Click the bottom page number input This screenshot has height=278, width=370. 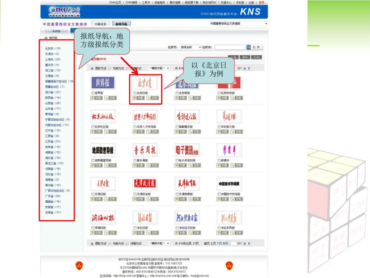[x=233, y=244]
